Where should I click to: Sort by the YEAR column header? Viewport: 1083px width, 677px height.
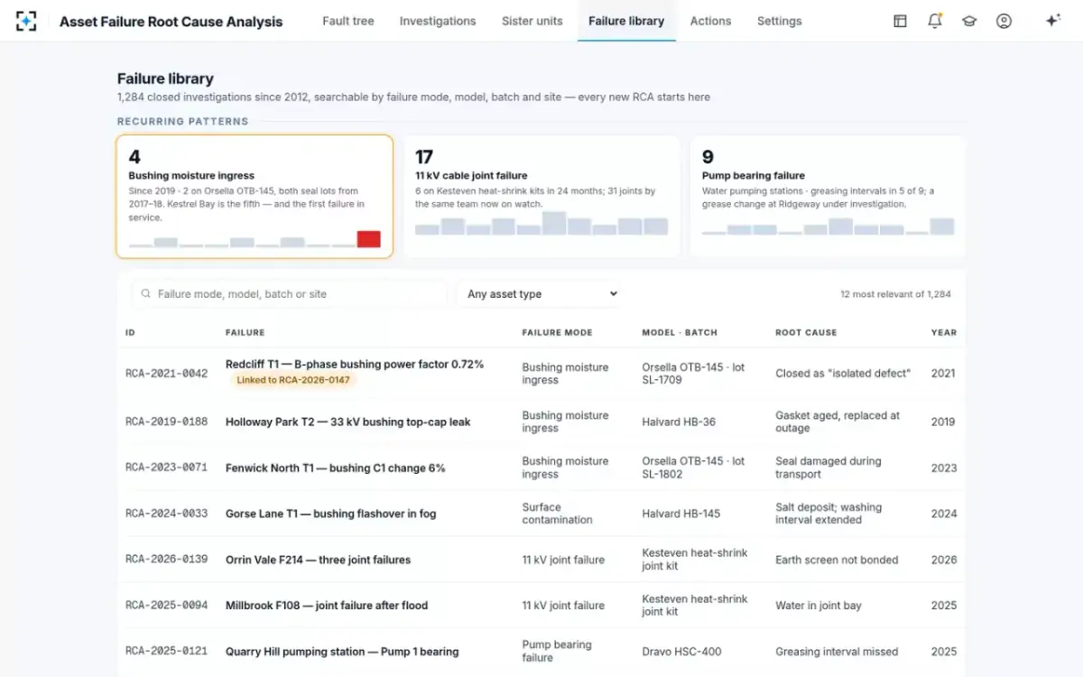tap(943, 333)
